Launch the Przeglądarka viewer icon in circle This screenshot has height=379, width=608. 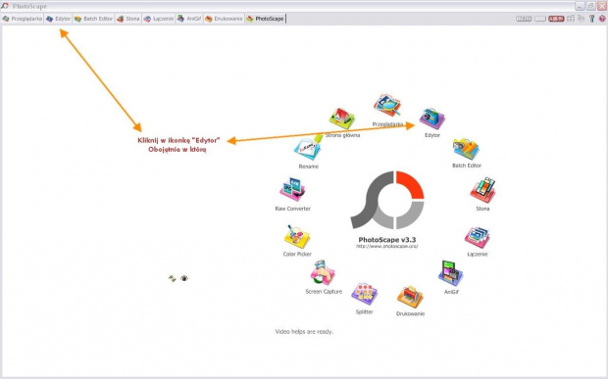387,105
